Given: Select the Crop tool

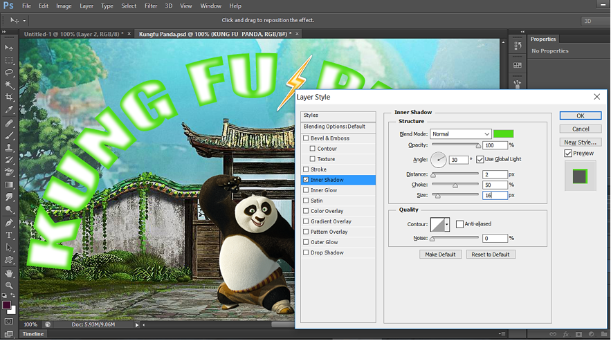Looking at the screenshot, I should (x=9, y=97).
